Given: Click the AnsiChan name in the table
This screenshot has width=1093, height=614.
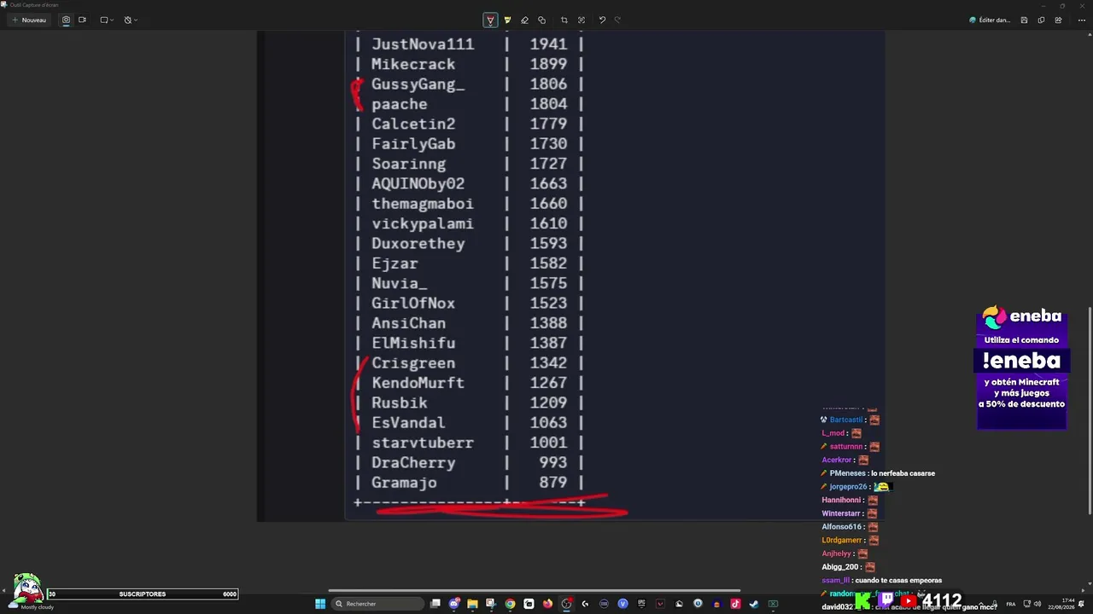Looking at the screenshot, I should pyautogui.click(x=409, y=323).
